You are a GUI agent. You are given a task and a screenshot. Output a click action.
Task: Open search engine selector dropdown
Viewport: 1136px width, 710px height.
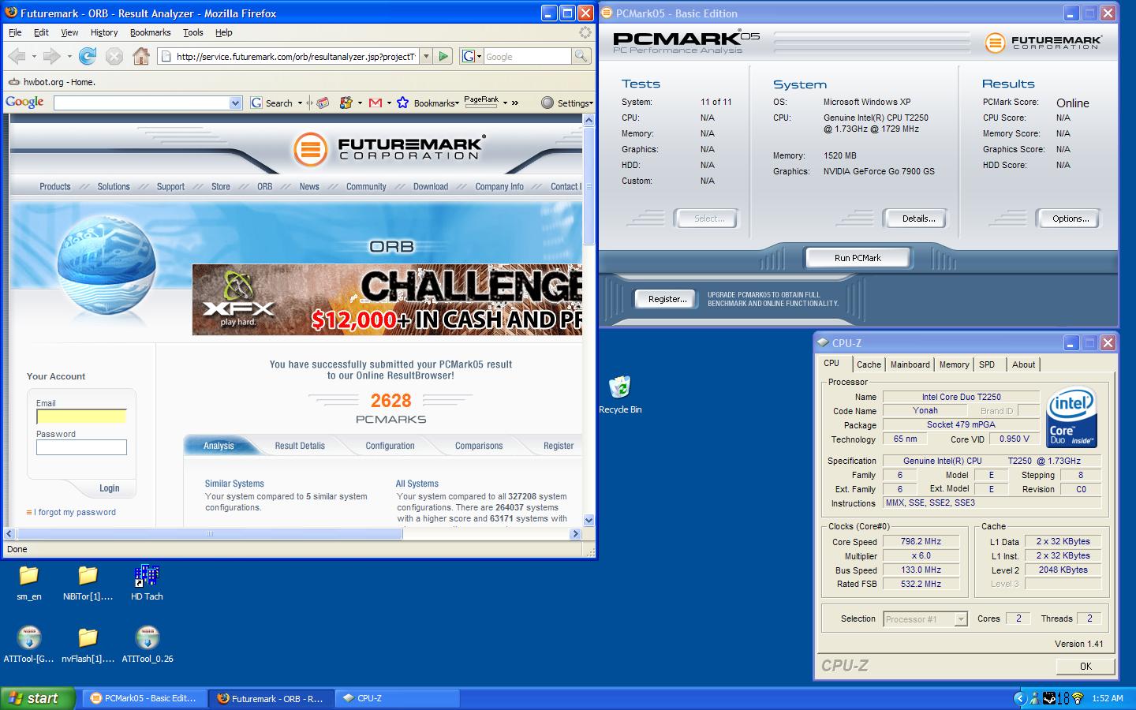[x=472, y=56]
